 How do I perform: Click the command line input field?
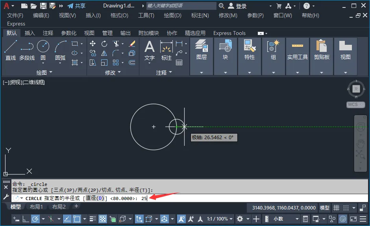[x=190, y=198]
